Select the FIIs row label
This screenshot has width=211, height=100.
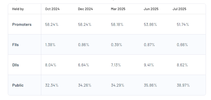click(x=15, y=45)
